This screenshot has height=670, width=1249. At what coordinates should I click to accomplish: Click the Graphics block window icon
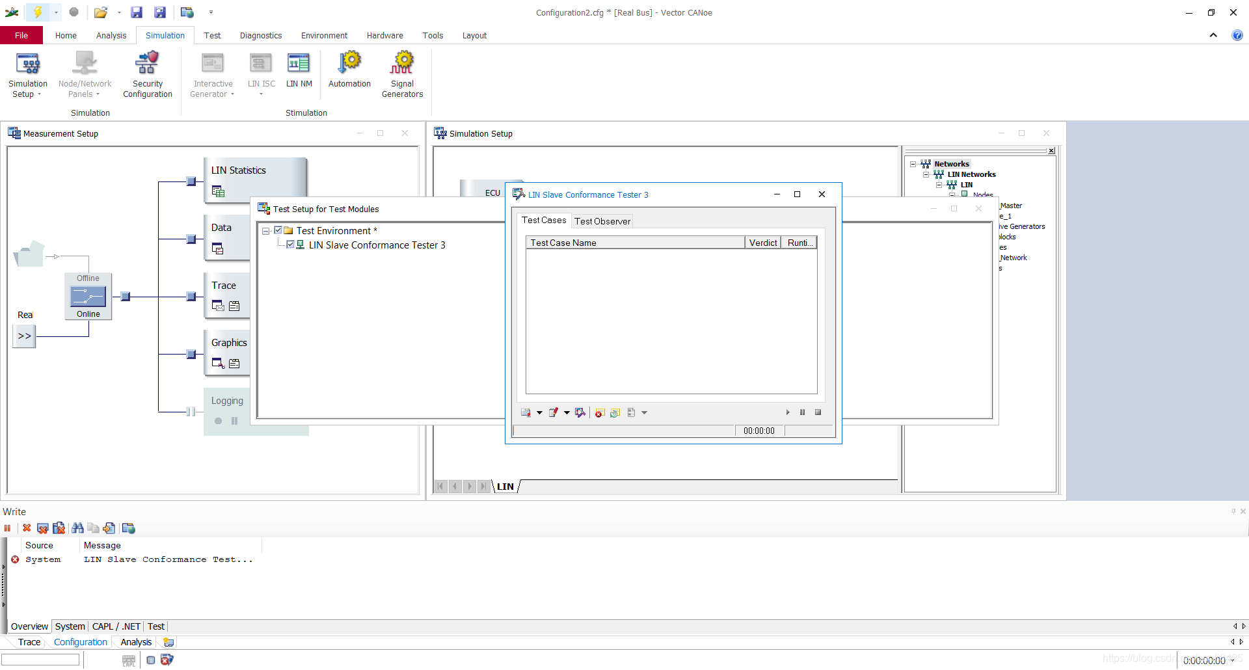218,363
